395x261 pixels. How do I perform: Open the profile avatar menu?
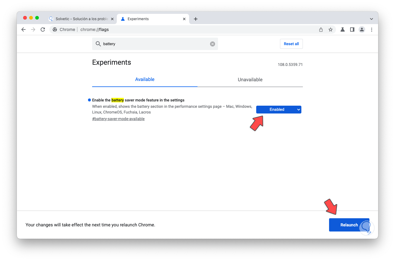(362, 30)
